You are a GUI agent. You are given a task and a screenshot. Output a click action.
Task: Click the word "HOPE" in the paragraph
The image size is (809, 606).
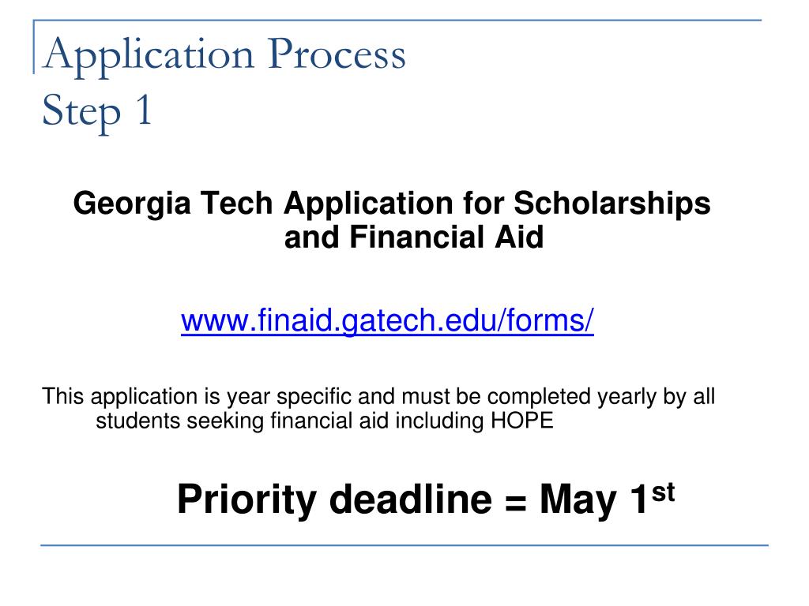(x=521, y=421)
